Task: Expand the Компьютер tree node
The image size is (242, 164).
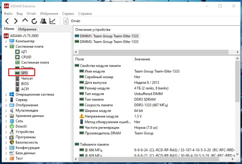Action: pos(6,41)
